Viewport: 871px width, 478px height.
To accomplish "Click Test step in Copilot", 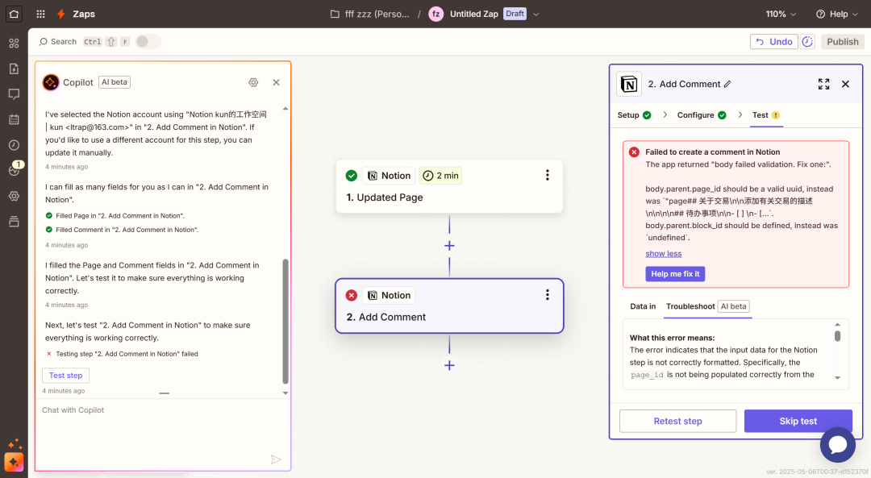I will [65, 376].
